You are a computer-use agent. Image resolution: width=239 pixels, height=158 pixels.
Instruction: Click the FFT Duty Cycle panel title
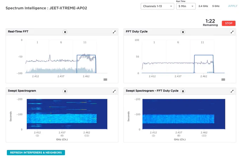[x=137, y=31]
